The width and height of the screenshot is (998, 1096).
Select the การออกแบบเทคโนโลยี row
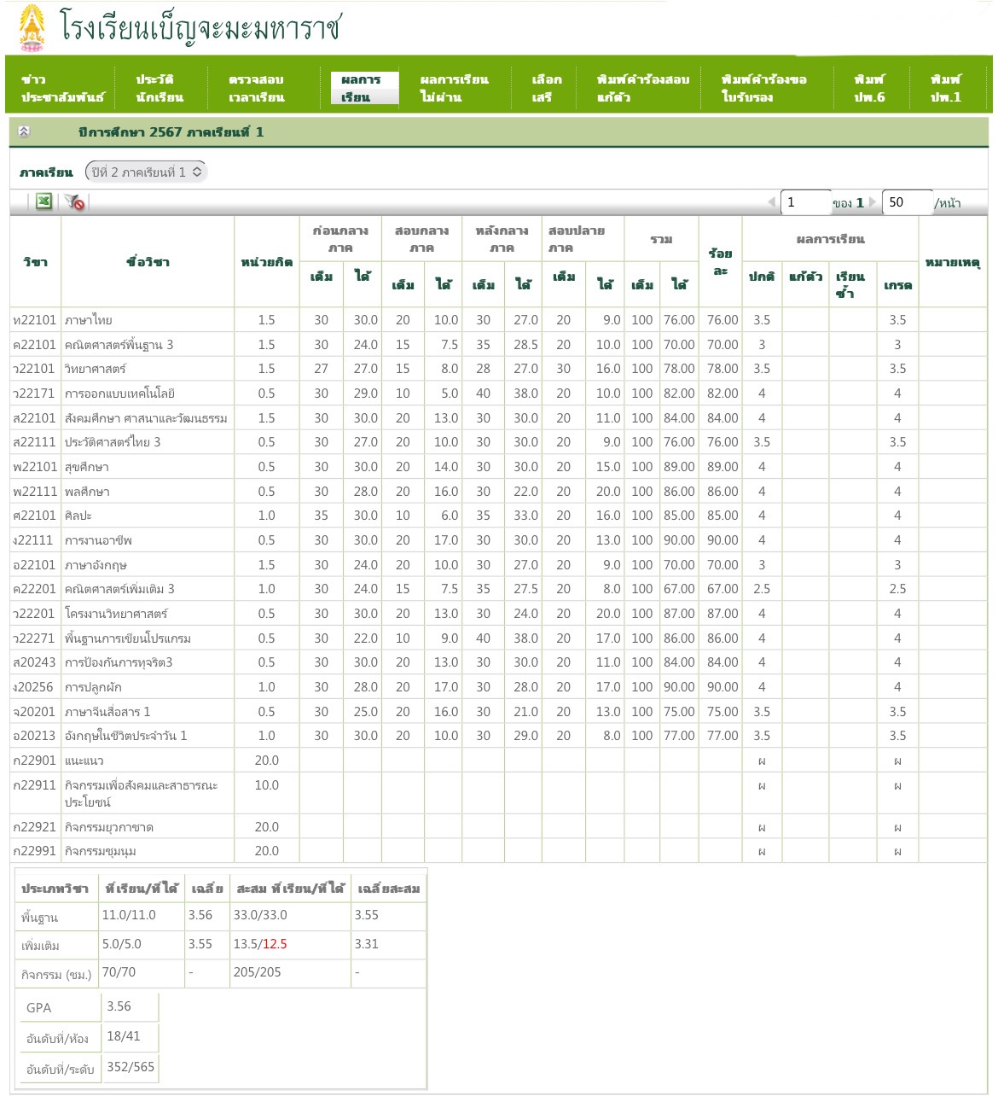(x=498, y=394)
